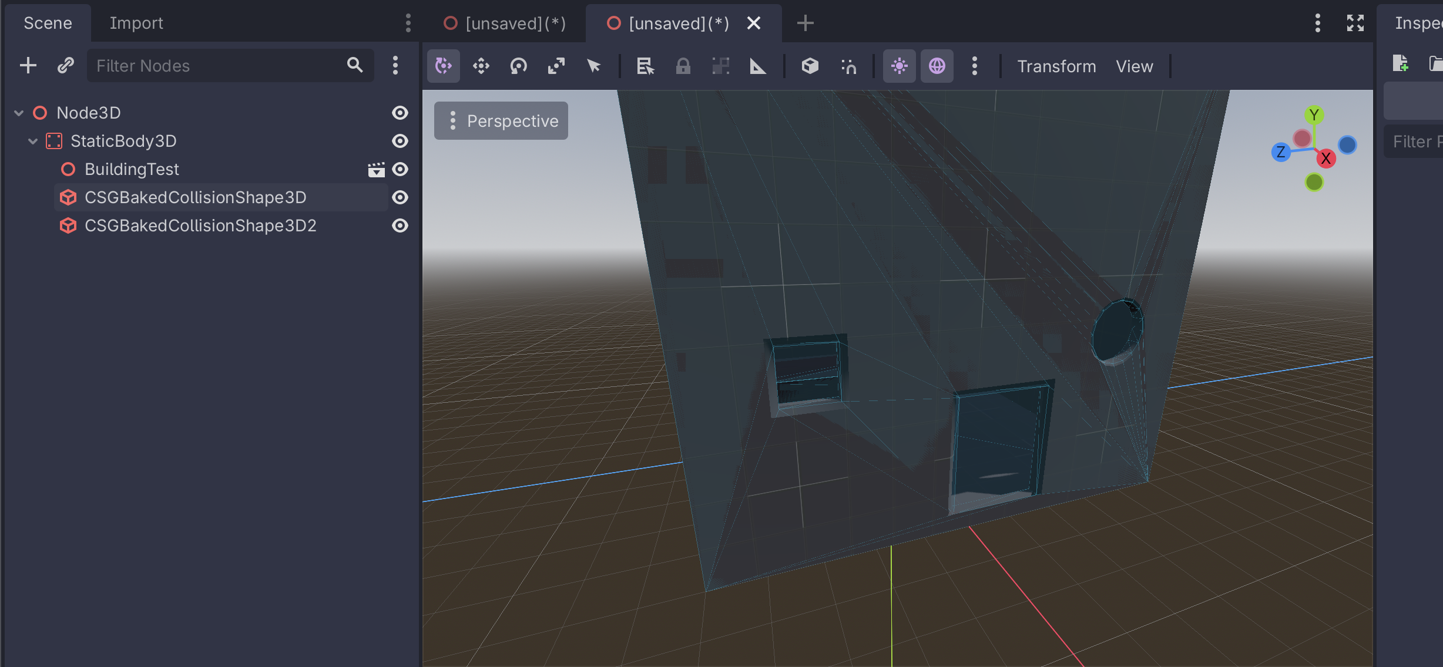
Task: Click the Ruler measurement tool
Action: click(x=758, y=66)
